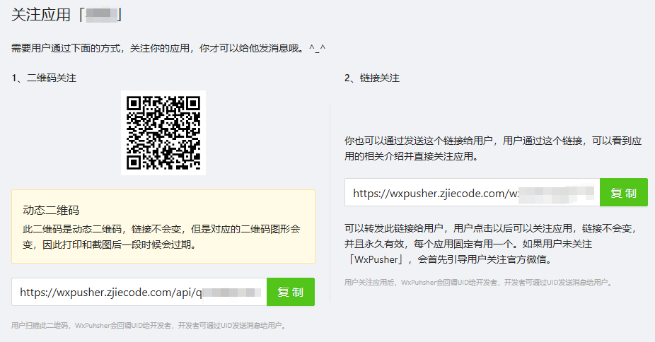Viewport: 655px width, 342px height.
Task: Click the blurred portion of the right URL
Action: coord(559,192)
